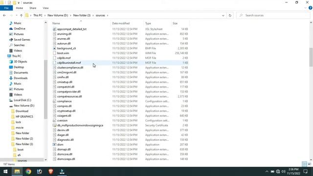Open Saved Games in navigation pane
Screen dimensions: 313x176
(22, 40)
